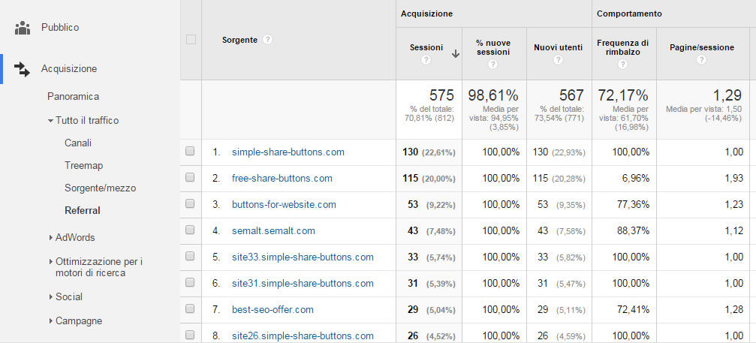The image size is (756, 343).
Task: Sort by the Sessioni column header
Action: 426,47
